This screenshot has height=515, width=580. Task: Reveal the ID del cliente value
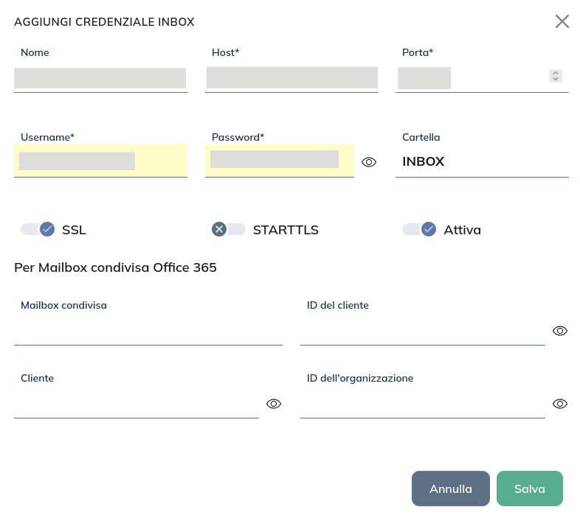click(560, 331)
